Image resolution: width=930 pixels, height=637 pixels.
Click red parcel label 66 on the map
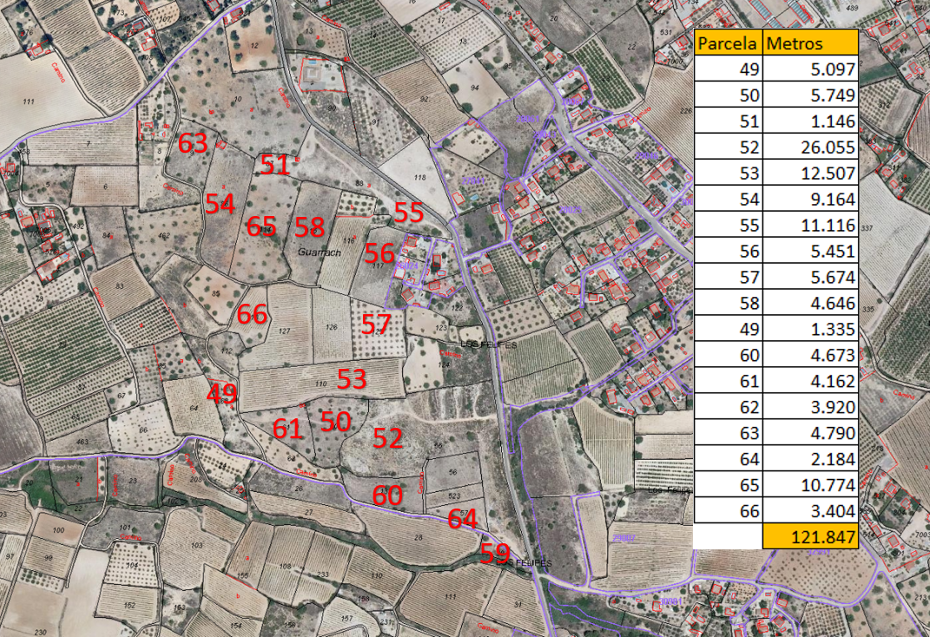(252, 314)
